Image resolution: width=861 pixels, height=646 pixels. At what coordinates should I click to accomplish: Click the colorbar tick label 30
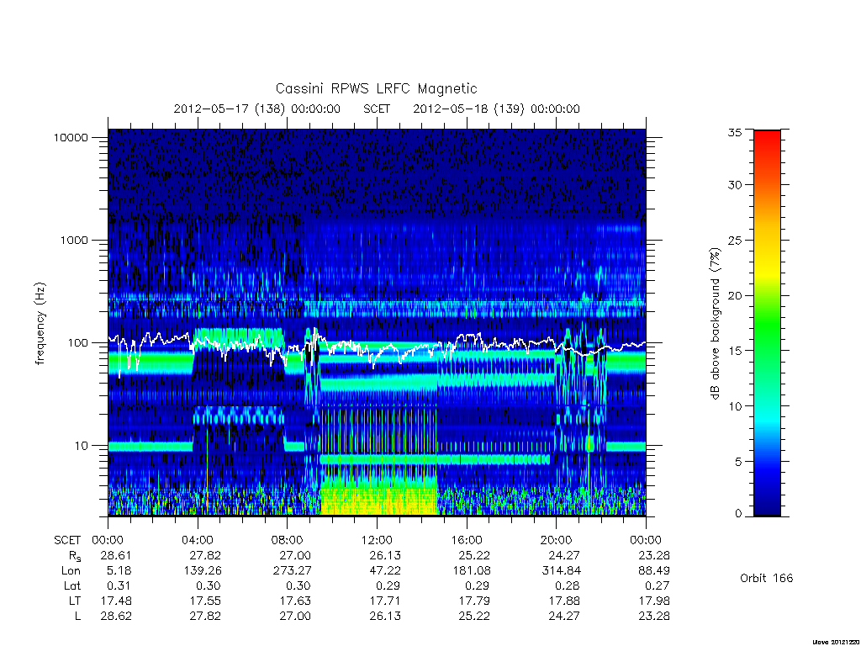click(735, 184)
